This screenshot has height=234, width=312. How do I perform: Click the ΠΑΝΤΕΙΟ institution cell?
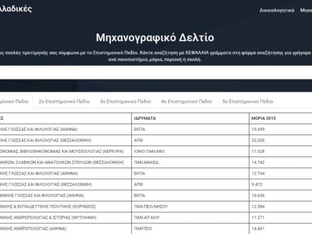[144, 228]
